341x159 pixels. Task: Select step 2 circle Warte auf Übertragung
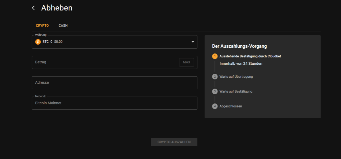tap(215, 77)
